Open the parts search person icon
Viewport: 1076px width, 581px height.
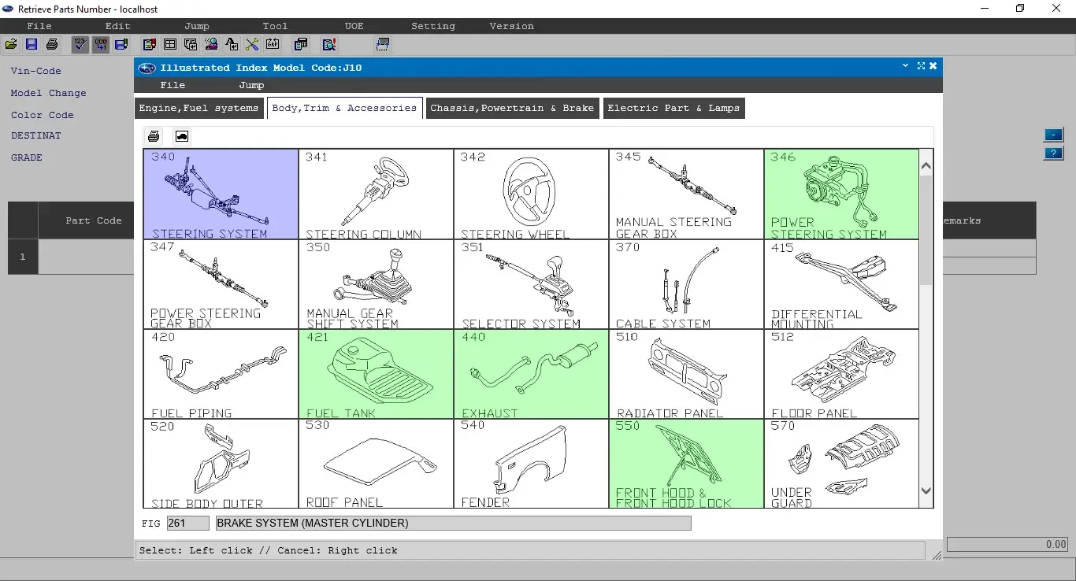pos(211,44)
